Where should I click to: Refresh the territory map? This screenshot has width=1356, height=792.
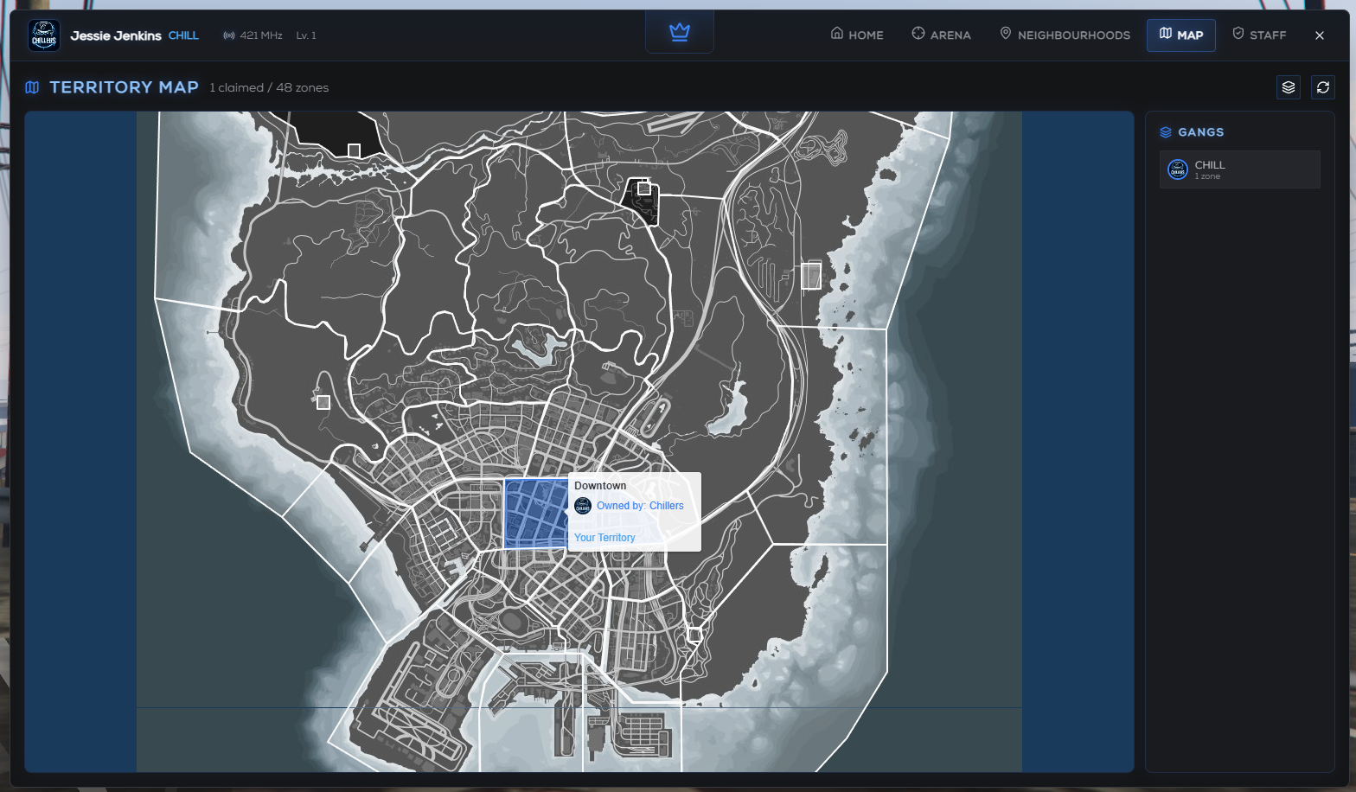pyautogui.click(x=1323, y=87)
